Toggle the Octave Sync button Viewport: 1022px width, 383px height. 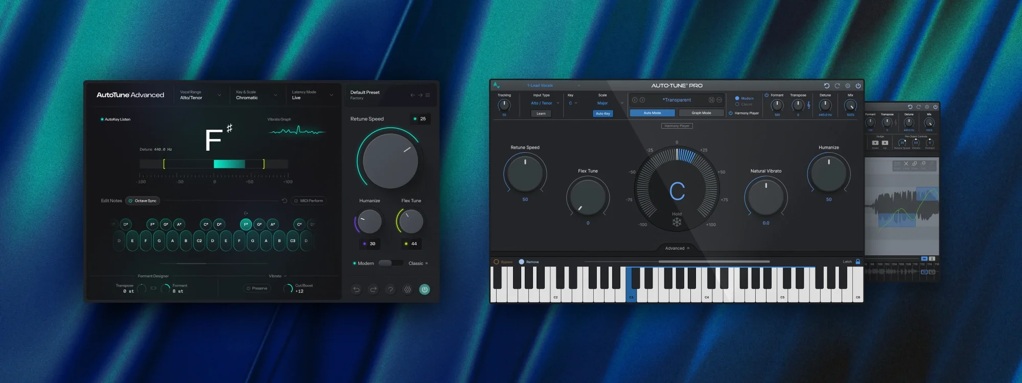coord(143,201)
